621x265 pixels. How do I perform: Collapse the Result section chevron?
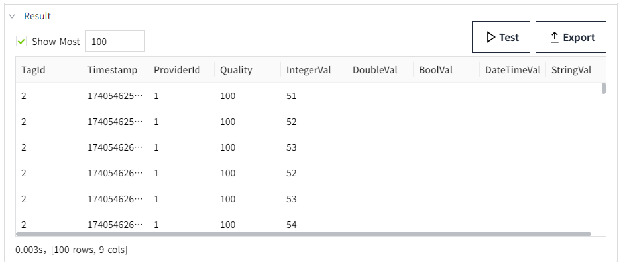(12, 16)
